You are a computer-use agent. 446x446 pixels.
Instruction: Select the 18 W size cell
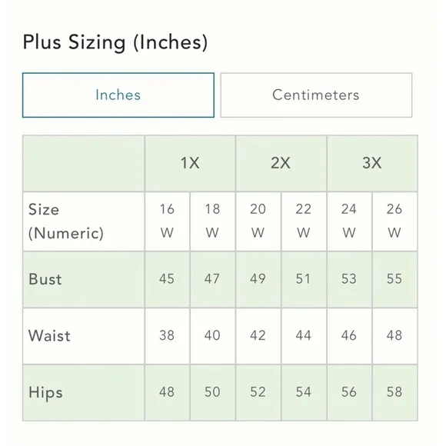[x=213, y=221]
